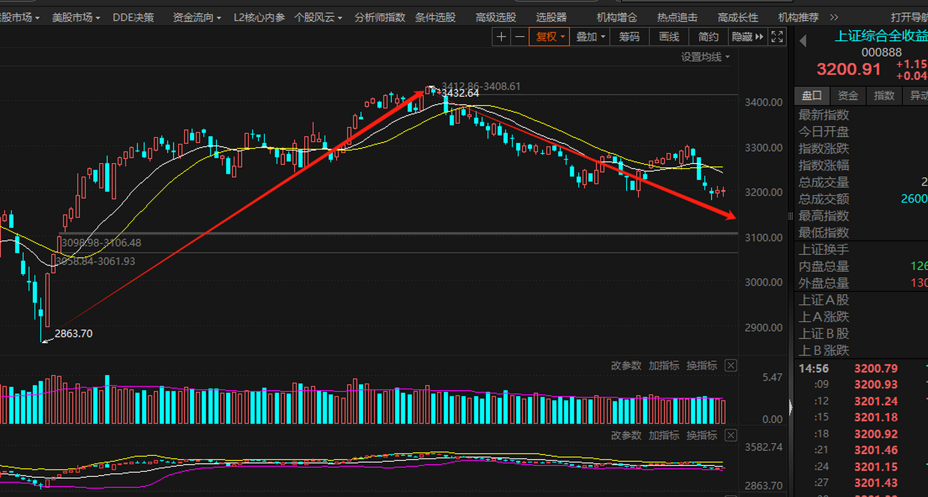Open the 复权 dropdown
The width and height of the screenshot is (928, 497).
click(x=549, y=37)
